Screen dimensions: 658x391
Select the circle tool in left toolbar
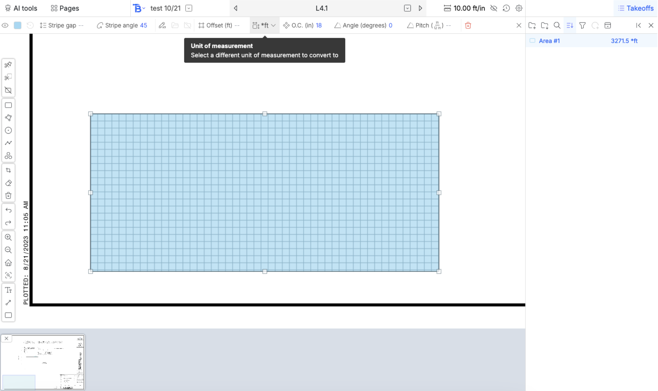8,130
